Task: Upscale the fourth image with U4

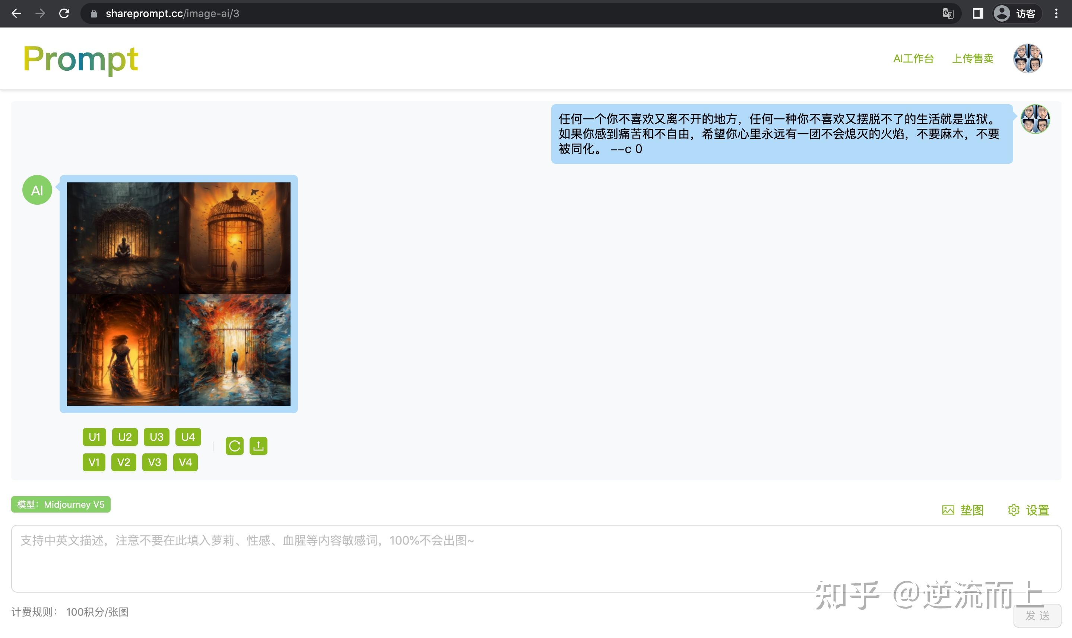Action: tap(188, 437)
